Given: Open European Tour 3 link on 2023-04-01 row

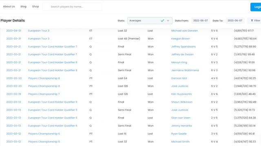Looking at the screenshot, I should [39, 31].
